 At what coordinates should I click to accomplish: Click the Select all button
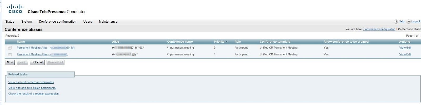click(37, 62)
